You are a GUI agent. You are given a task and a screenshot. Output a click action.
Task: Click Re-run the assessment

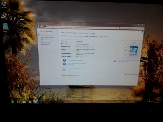(131, 74)
